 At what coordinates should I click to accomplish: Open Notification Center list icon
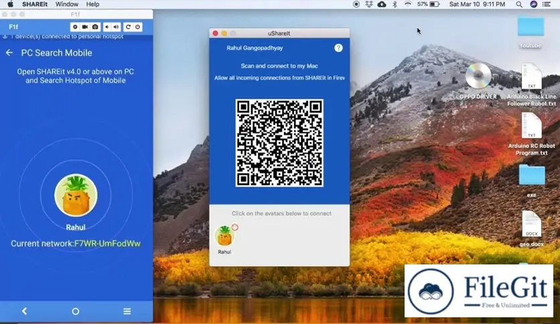point(547,4)
